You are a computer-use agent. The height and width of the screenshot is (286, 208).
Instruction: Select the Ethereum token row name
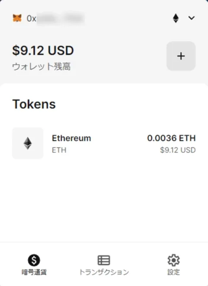coord(71,138)
